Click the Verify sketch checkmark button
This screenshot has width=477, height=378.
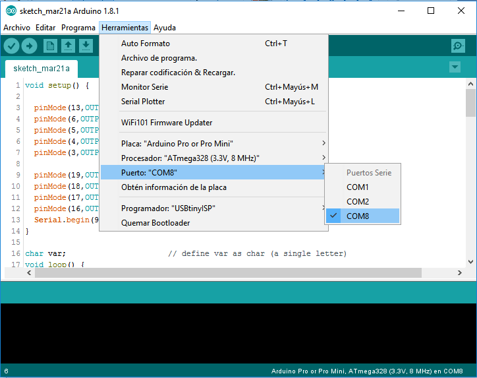pos(12,46)
